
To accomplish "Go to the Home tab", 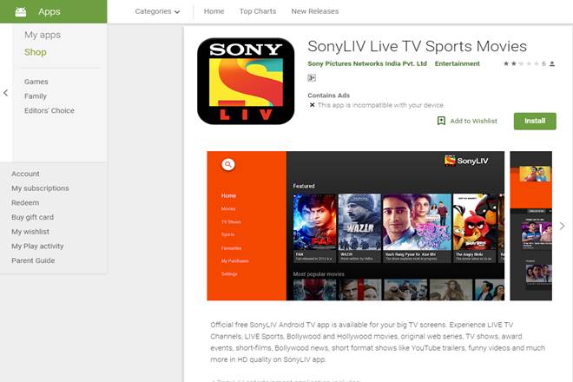I will (214, 11).
